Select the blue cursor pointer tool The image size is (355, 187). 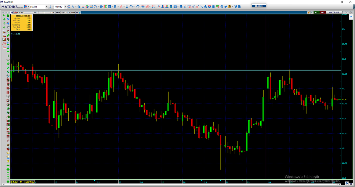[x=8, y=19]
